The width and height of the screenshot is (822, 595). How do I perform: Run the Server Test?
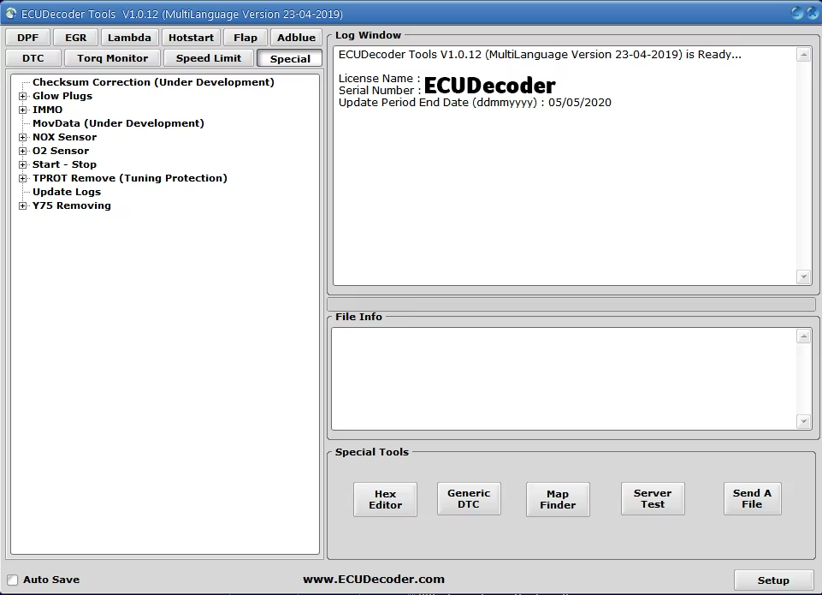653,498
